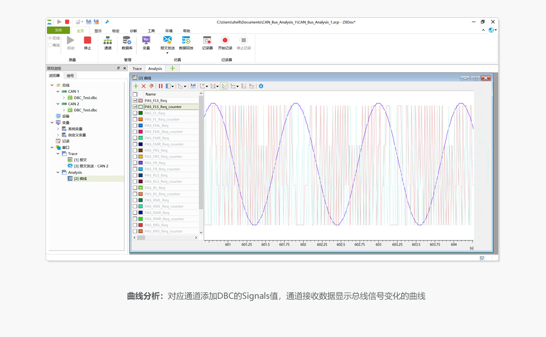546x337 pixels.
Task: Collapse the CAN 1 tree node
Action: 58,92
